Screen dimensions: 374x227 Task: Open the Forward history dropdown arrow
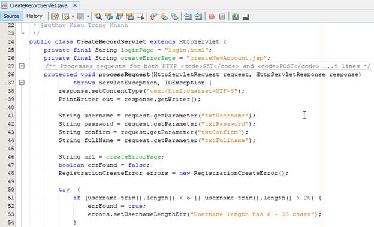[x=88, y=16]
